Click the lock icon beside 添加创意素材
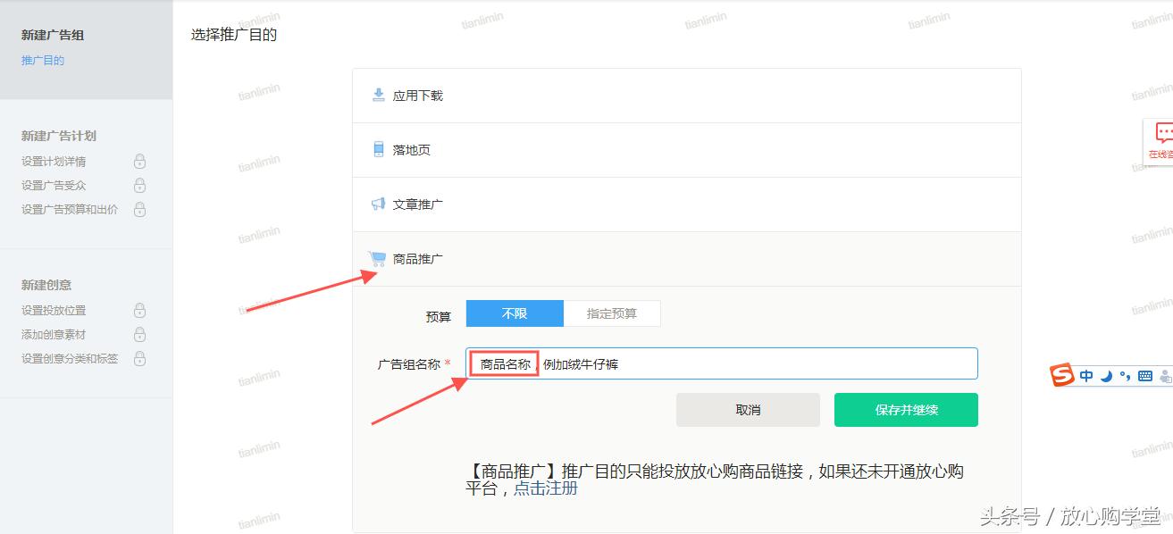This screenshot has height=534, width=1173. pyautogui.click(x=139, y=335)
